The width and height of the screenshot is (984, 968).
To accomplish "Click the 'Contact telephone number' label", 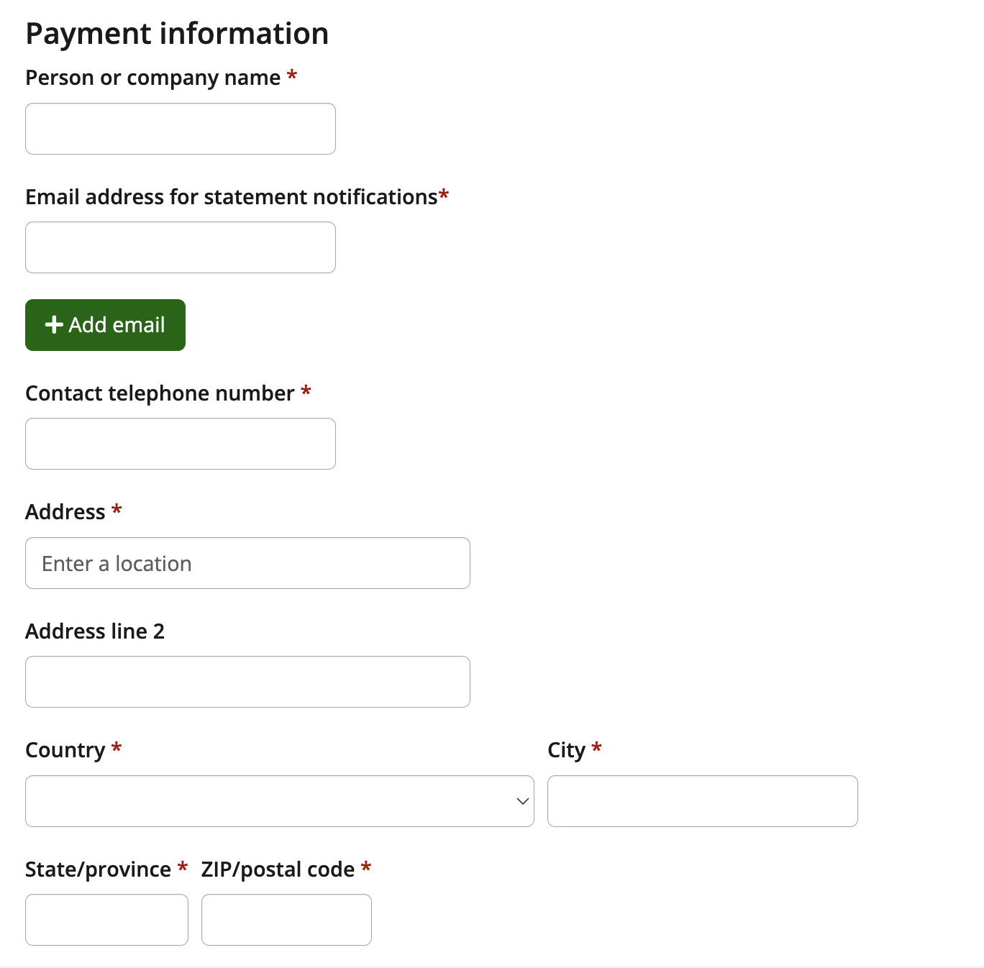I will 160,393.
